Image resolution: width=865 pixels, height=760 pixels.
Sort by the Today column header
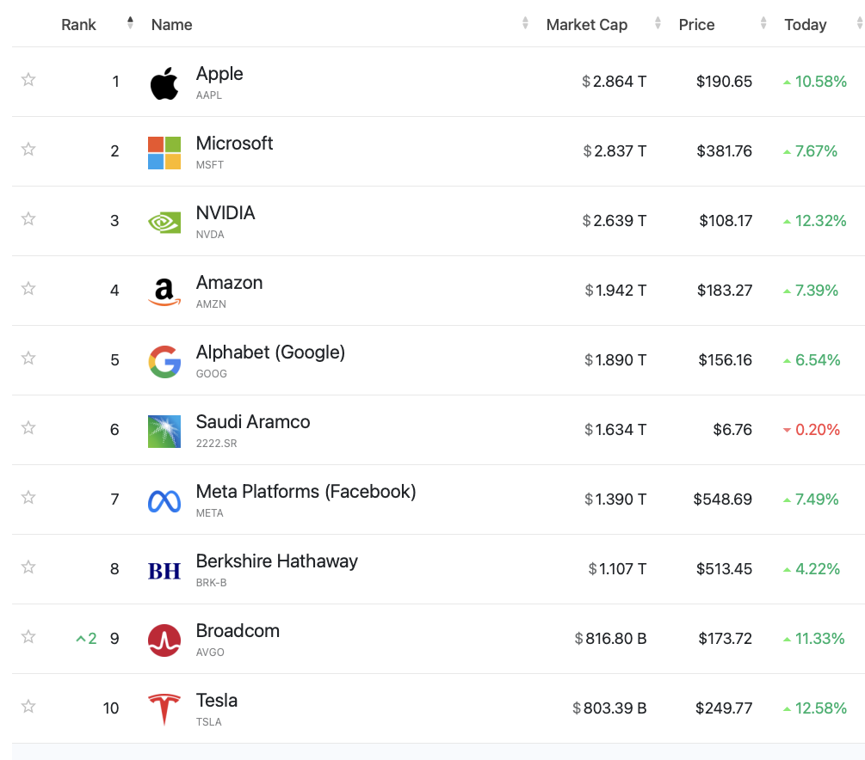coord(805,25)
